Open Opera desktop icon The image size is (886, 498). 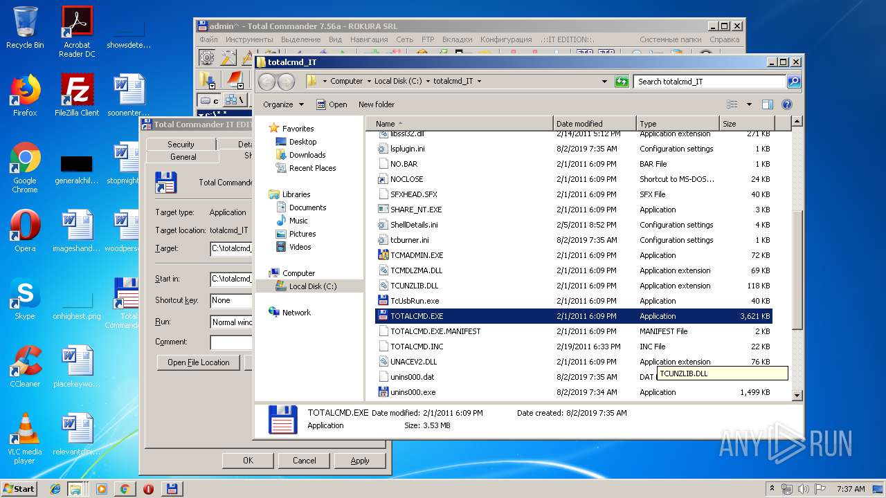point(25,231)
